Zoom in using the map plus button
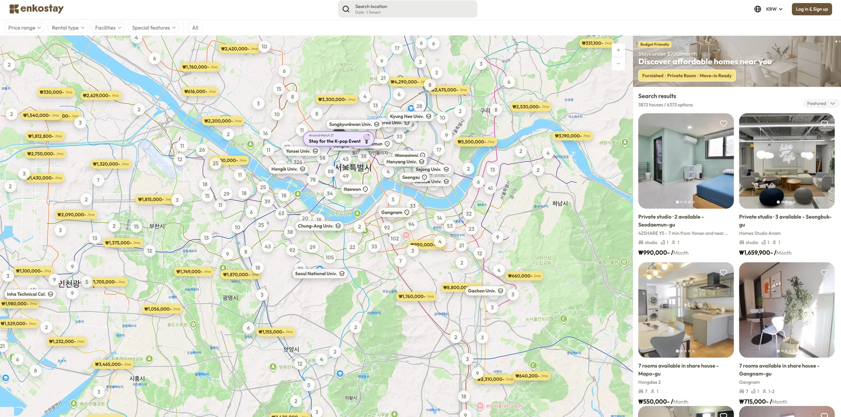Viewport: 841px width, 417px height. pos(618,50)
